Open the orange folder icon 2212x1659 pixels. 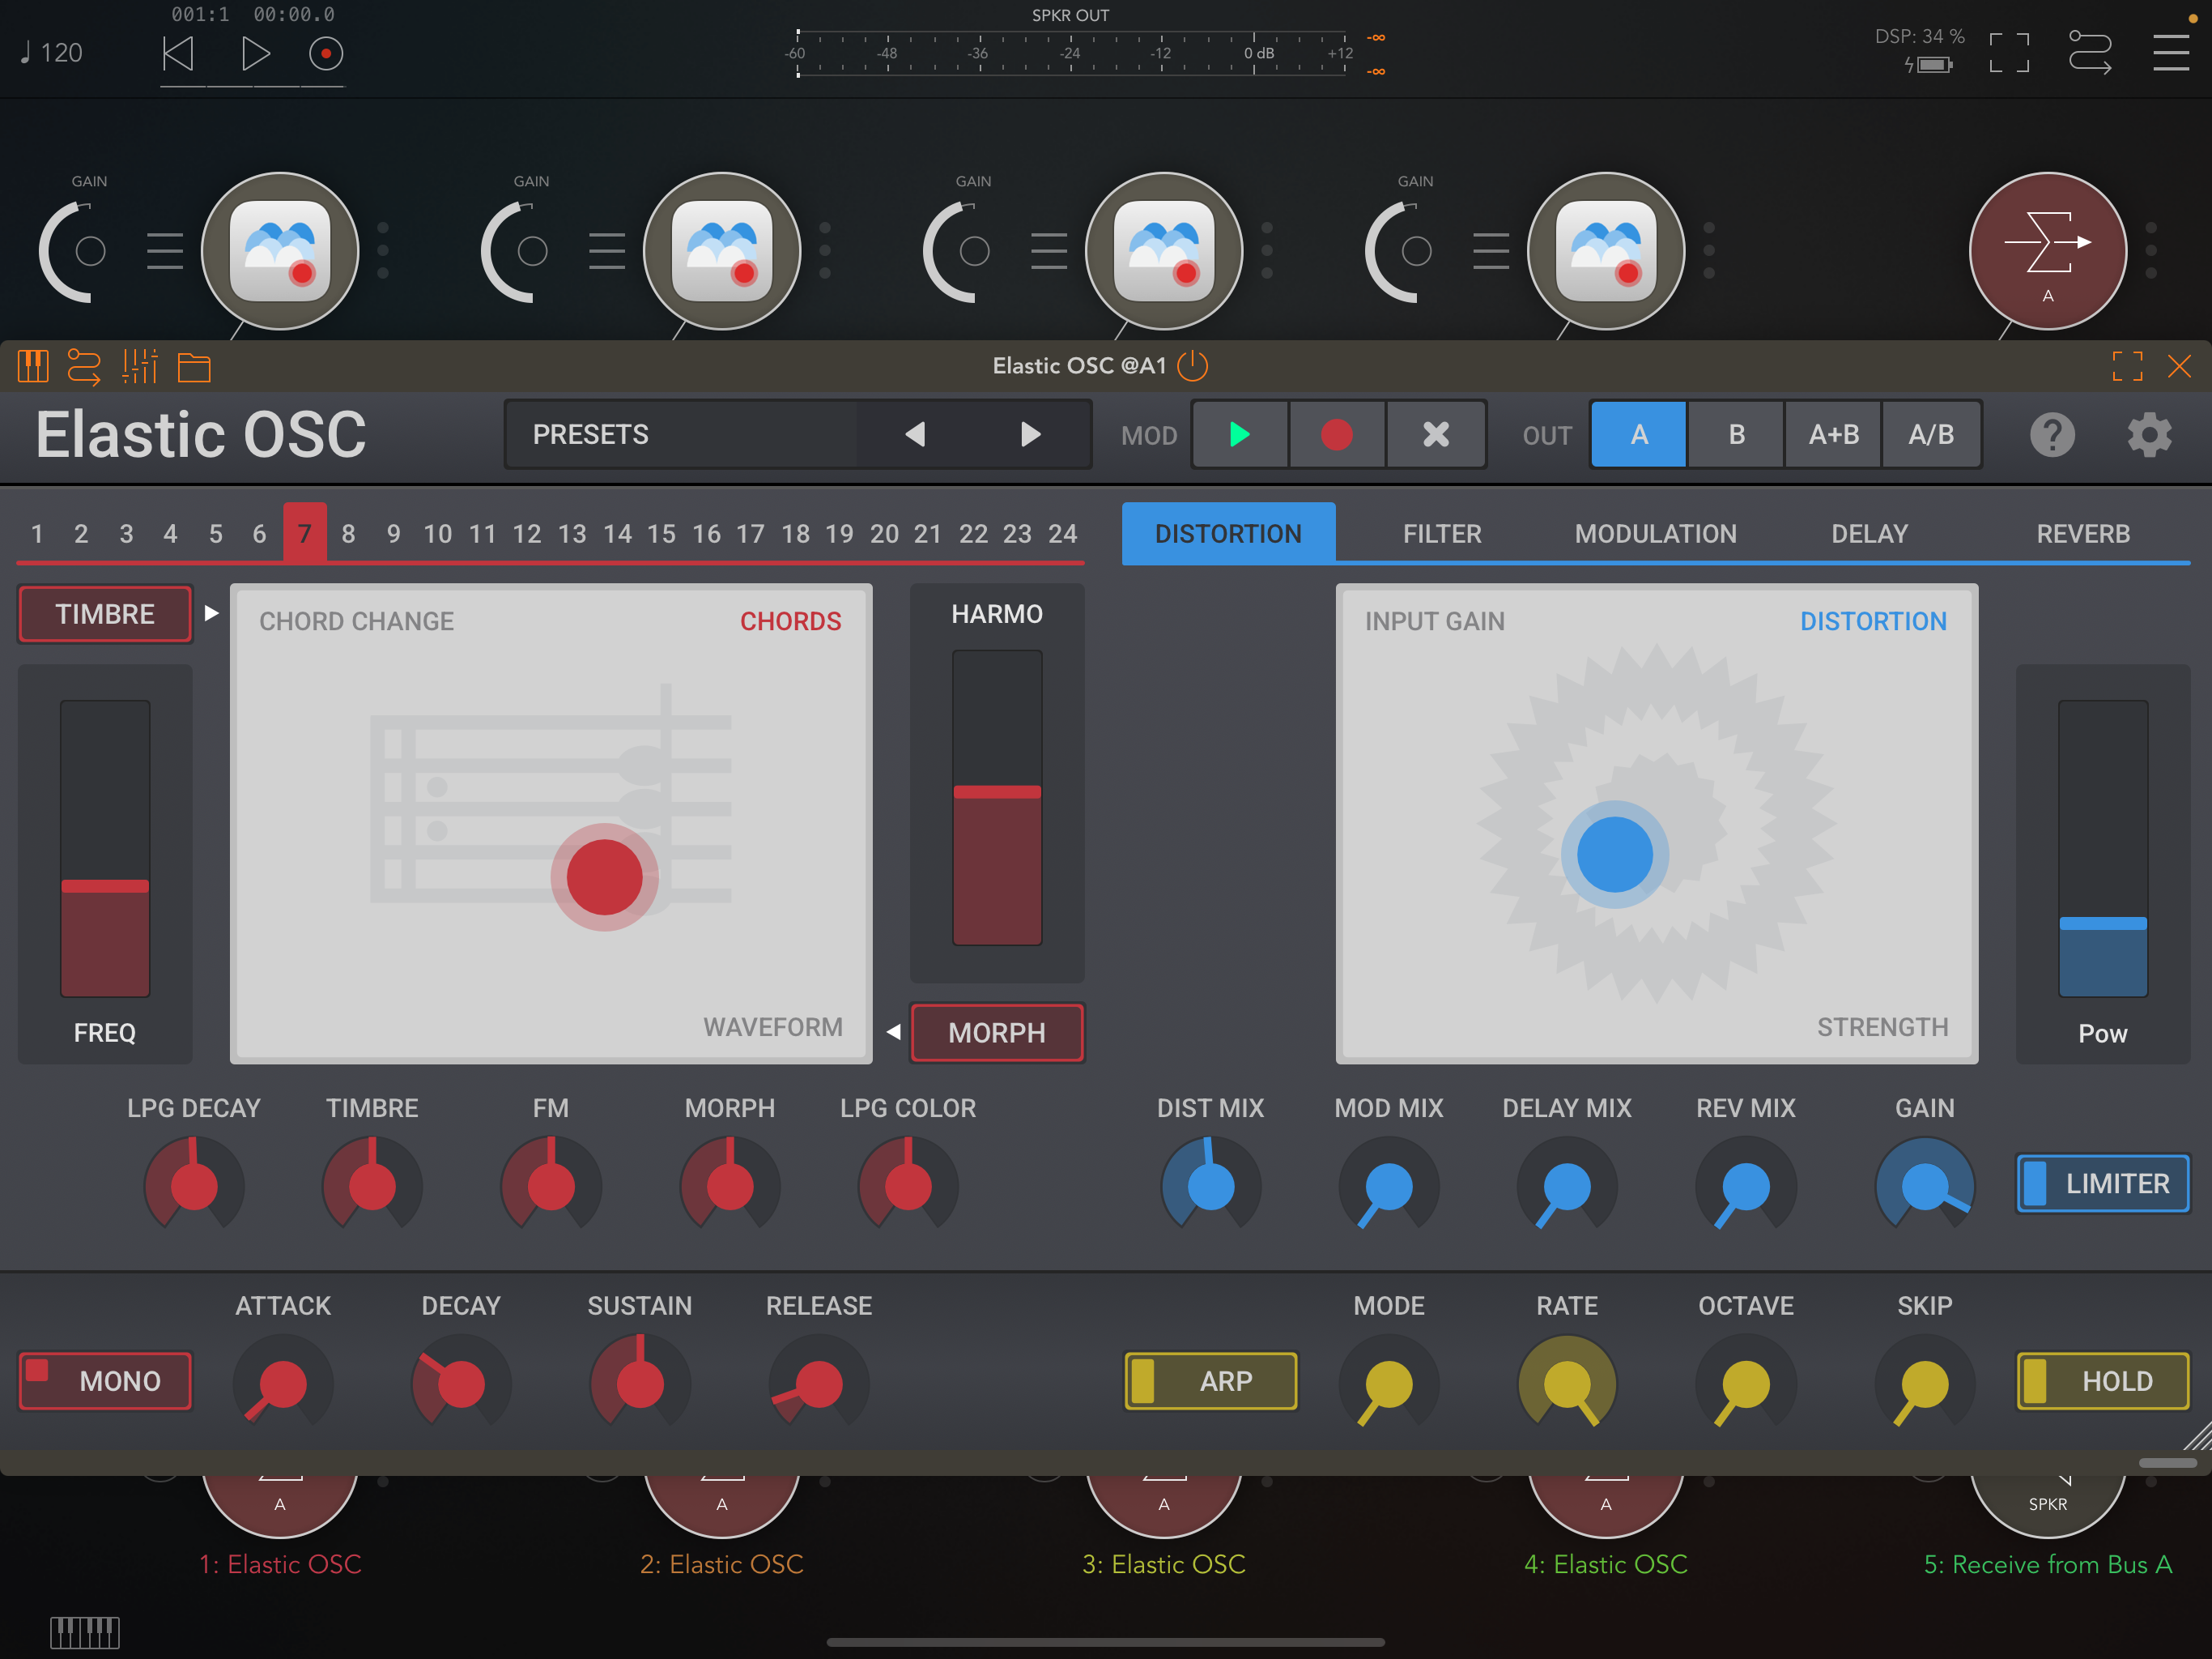click(x=194, y=367)
